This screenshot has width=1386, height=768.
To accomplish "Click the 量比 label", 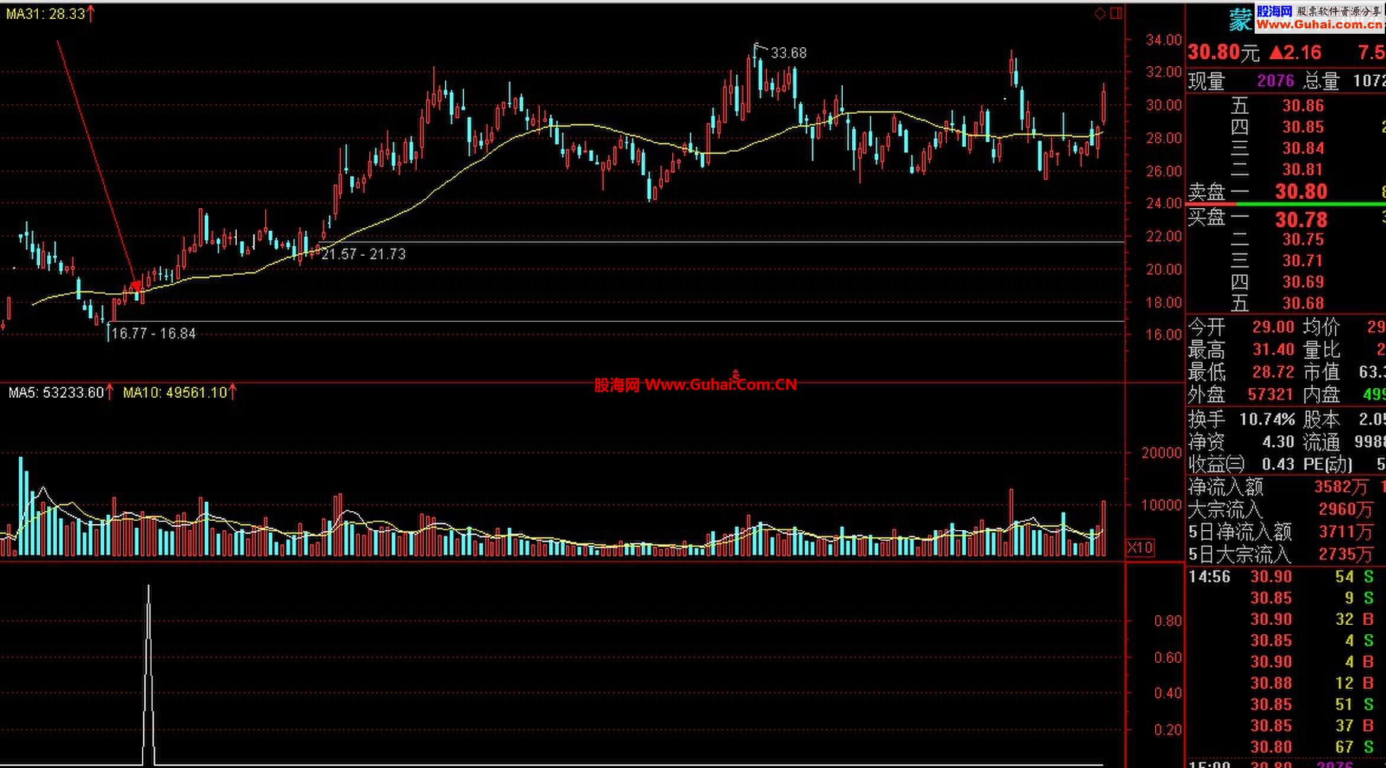I will (x=1321, y=350).
